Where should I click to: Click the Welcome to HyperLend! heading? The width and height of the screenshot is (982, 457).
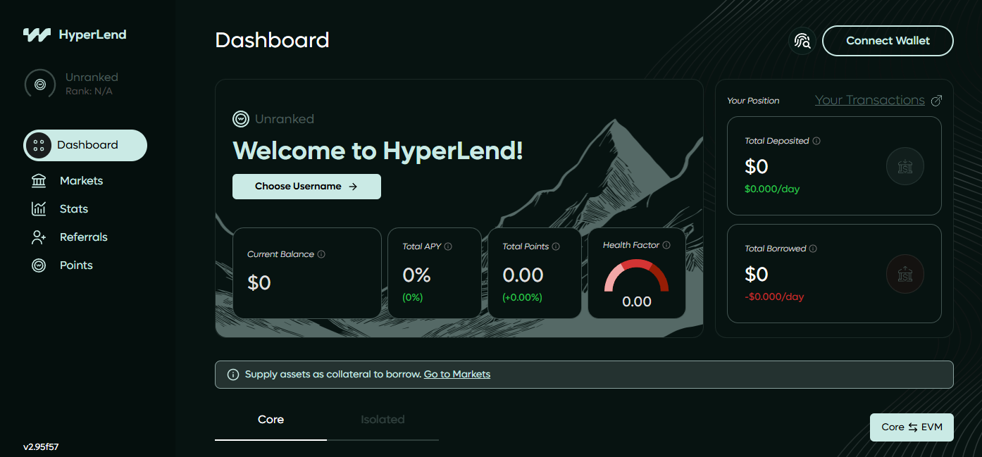[x=378, y=151]
